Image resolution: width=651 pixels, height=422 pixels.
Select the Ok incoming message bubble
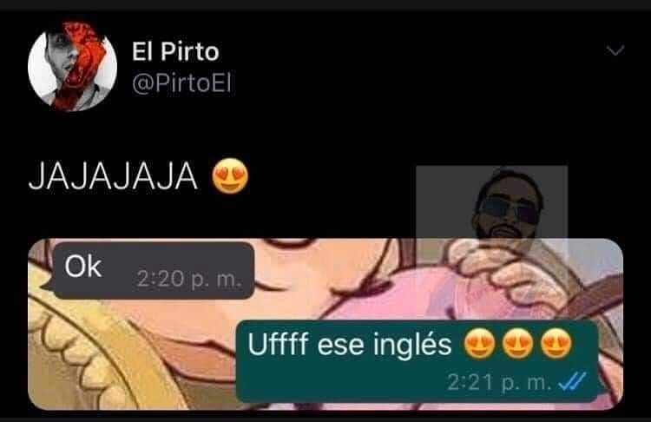point(153,270)
